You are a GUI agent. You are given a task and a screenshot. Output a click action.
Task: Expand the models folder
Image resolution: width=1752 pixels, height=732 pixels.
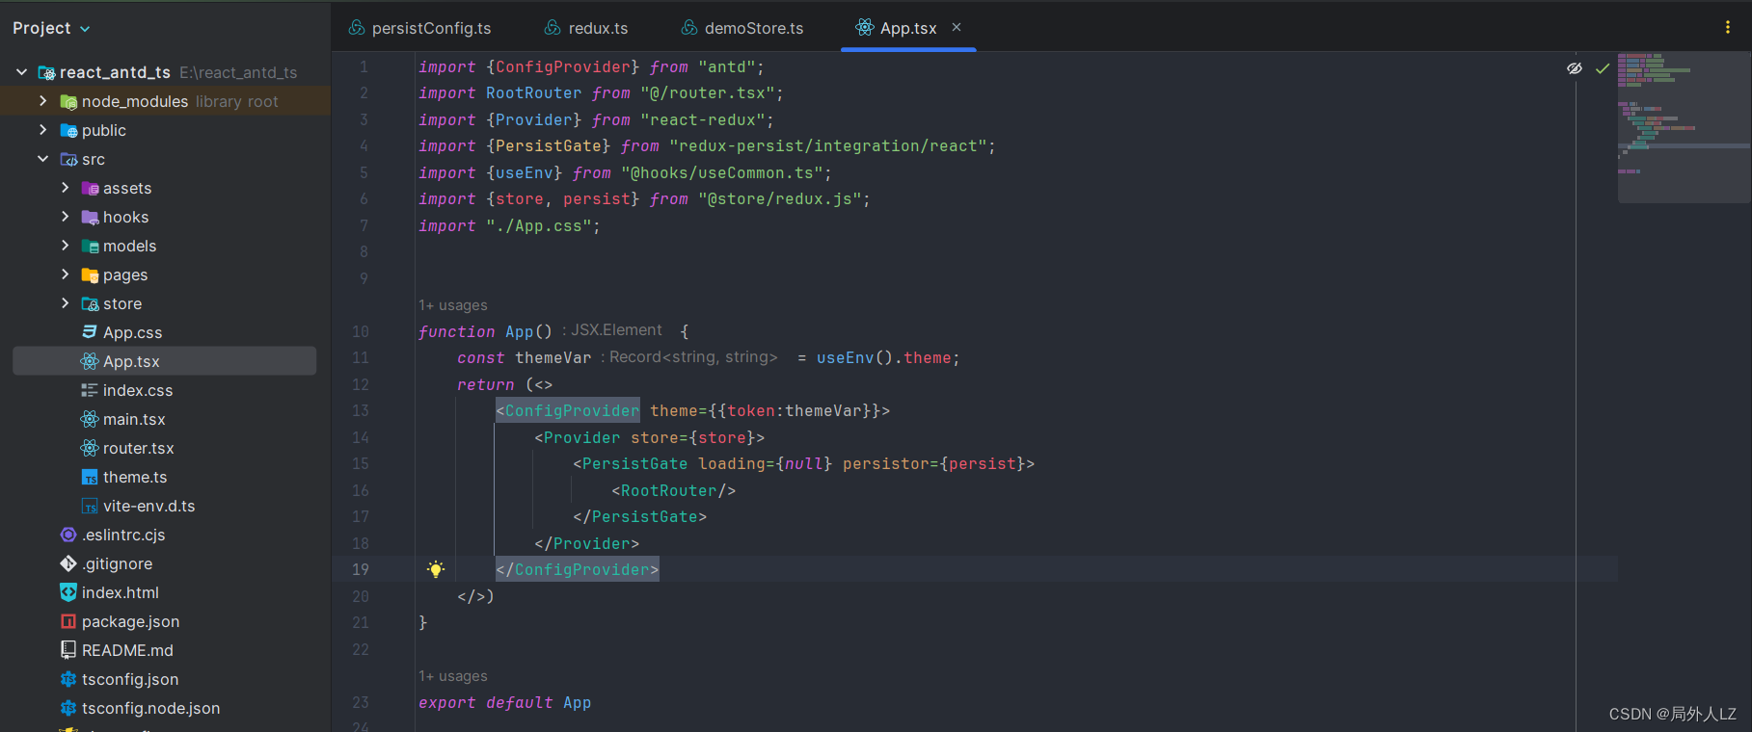pyautogui.click(x=65, y=246)
